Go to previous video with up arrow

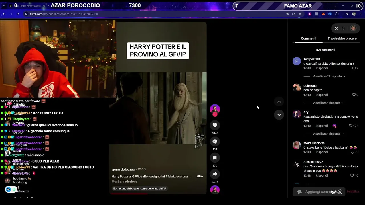(x=279, y=101)
